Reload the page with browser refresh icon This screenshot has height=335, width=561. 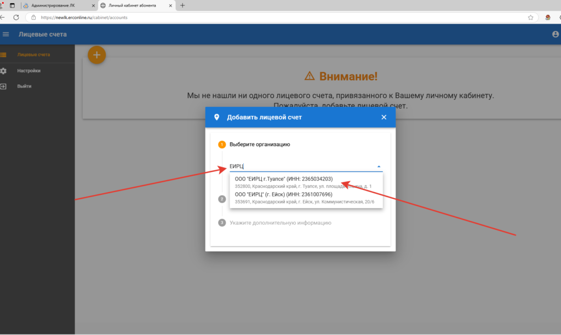16,18
